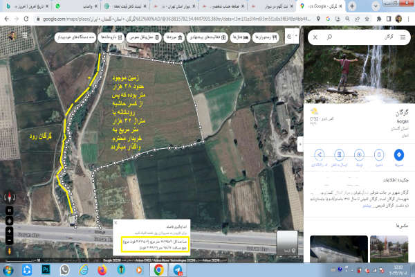Click the magnifier search icon in Maps
The width and height of the screenshot is (415, 277).
point(329,37)
